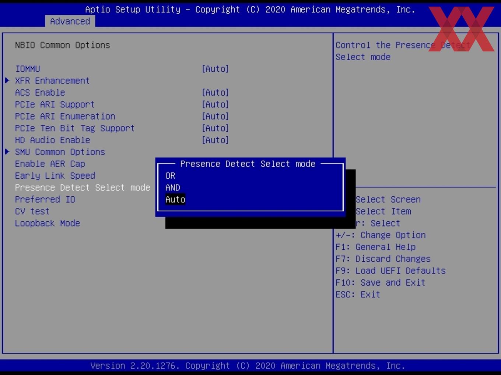The image size is (501, 375).
Task: Select the PCIe Ten Bit Tag Support label
Action: click(75, 128)
